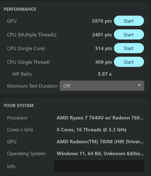The height and width of the screenshot is (176, 151).
Task: Select the 5876 pts GPU score
Action: (x=102, y=21)
